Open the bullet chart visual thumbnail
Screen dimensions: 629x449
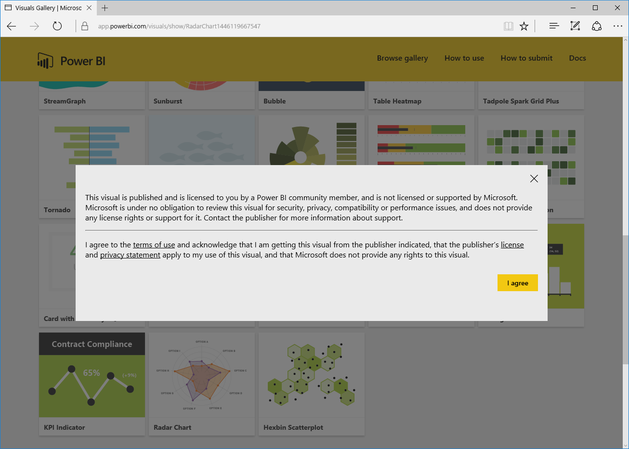click(x=421, y=140)
